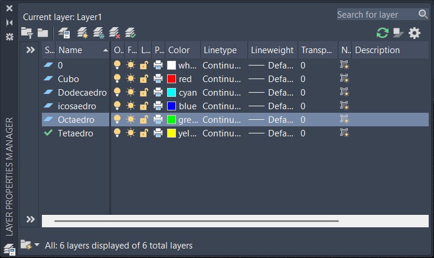Create a new layer
The width and height of the screenshot is (434, 258).
(x=83, y=33)
